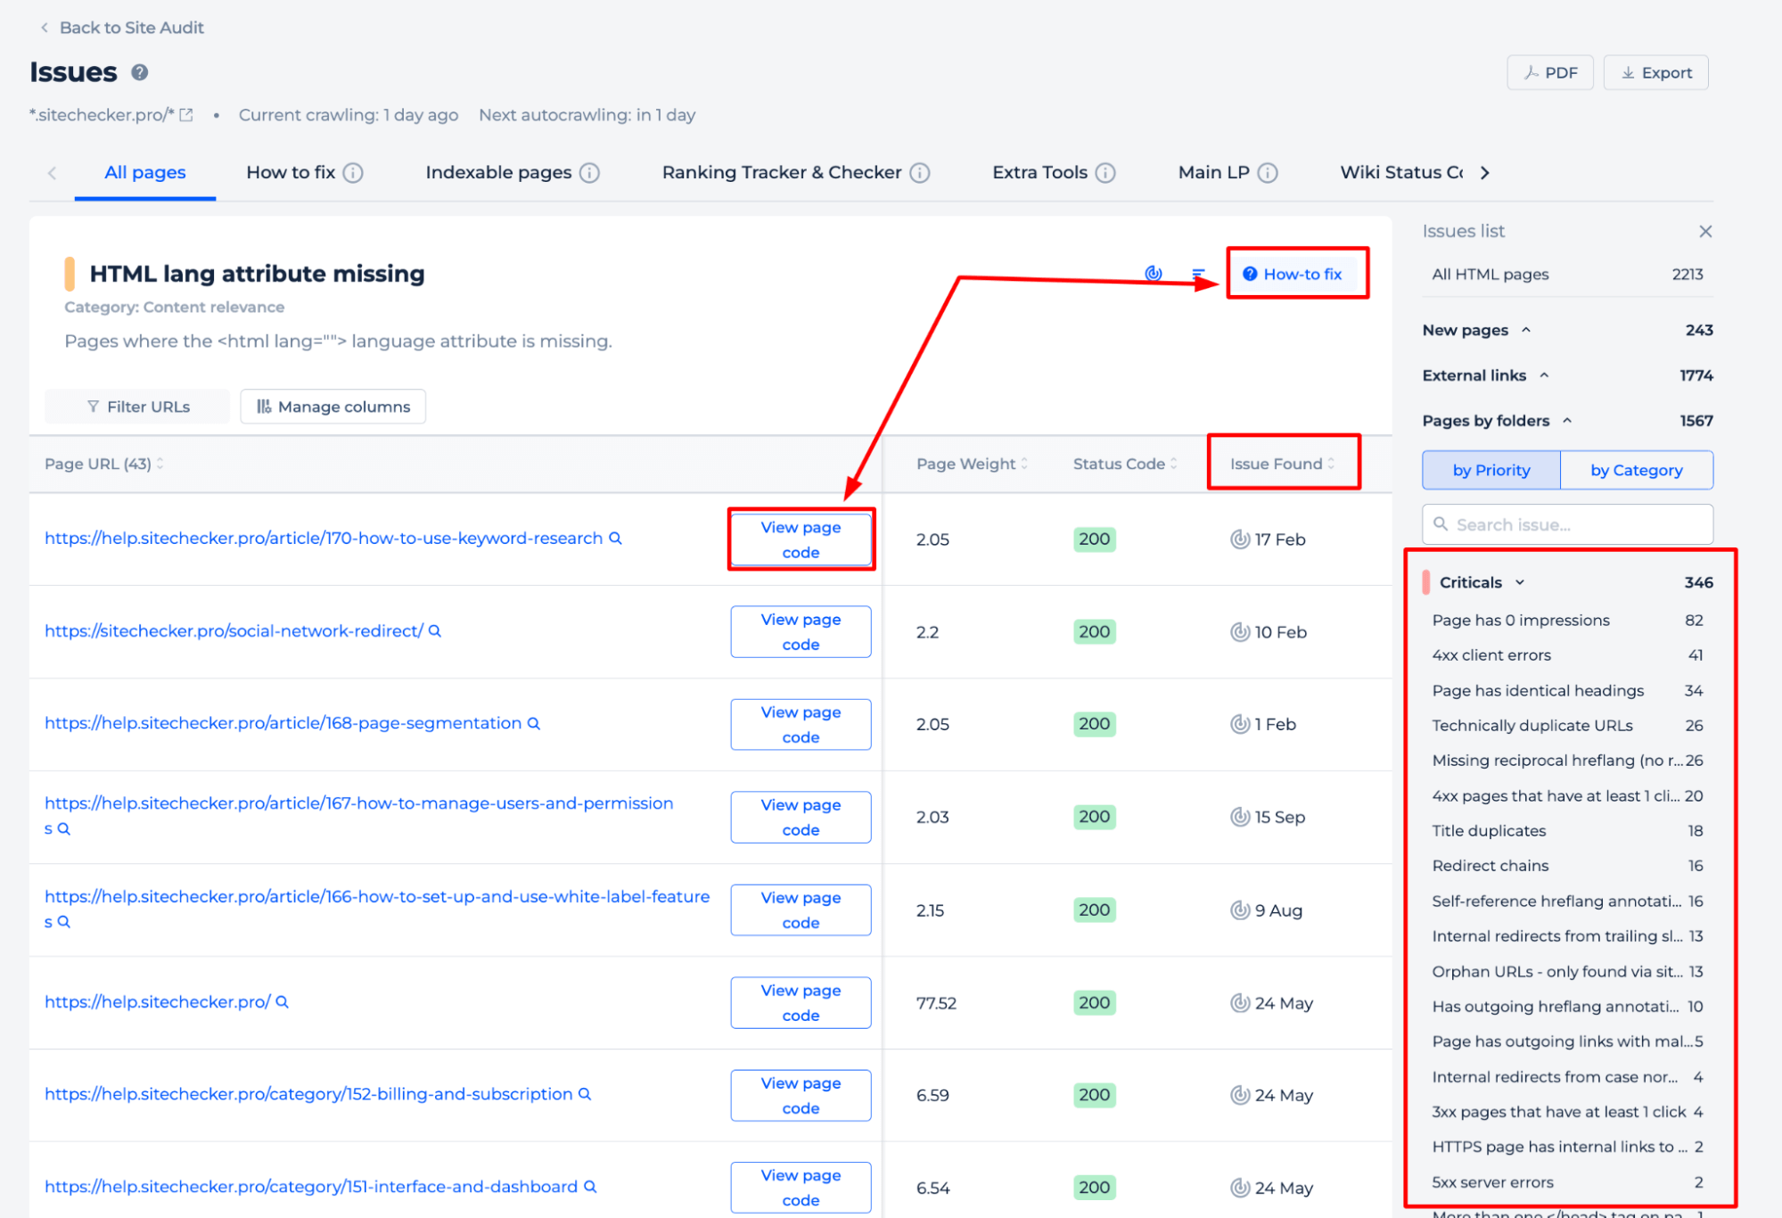Click the How-to fix button
Viewport: 1782px width, 1218px height.
coord(1293,274)
